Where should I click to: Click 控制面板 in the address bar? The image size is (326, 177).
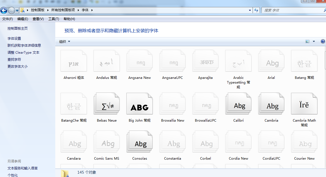[x=38, y=10]
